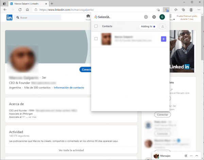Viewport: 204px width, 160px height.
Task: Add this page to favorites star
Action: click(158, 10)
